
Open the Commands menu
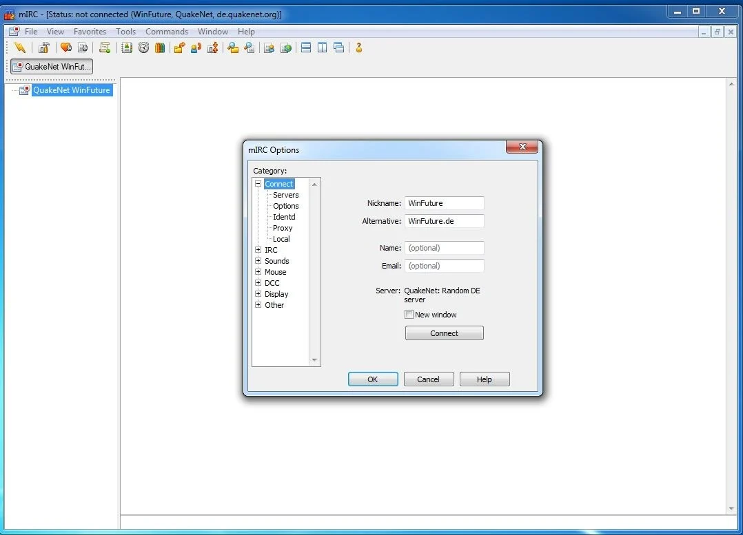[167, 31]
